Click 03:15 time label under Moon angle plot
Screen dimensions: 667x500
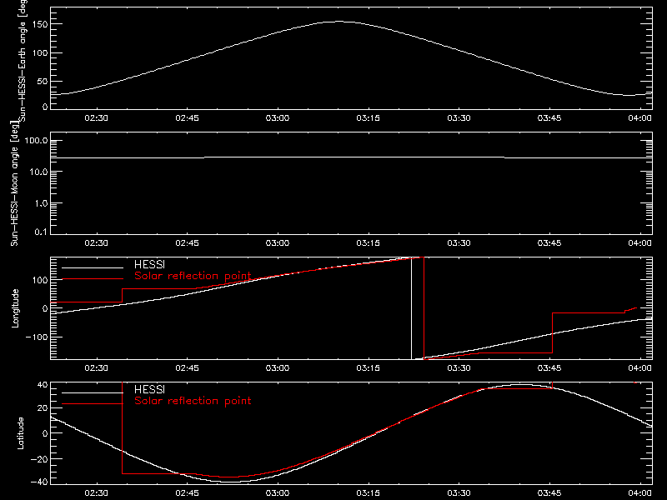(x=368, y=243)
